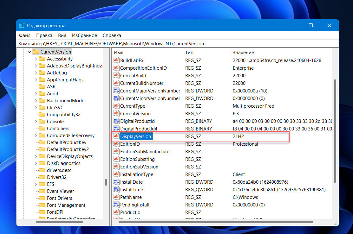Open the Избранное menu
The height and width of the screenshot is (234, 353).
tap(84, 35)
